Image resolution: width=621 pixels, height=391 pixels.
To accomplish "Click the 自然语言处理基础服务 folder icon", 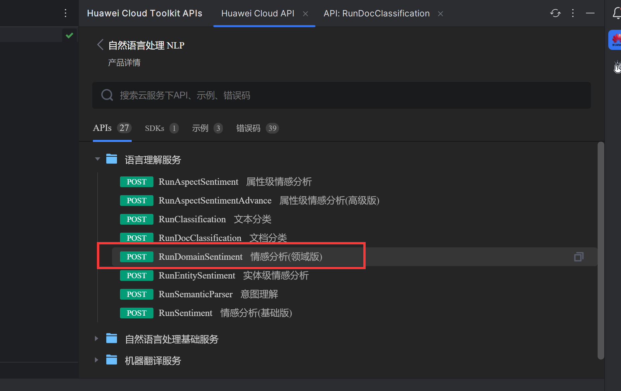I will point(112,338).
